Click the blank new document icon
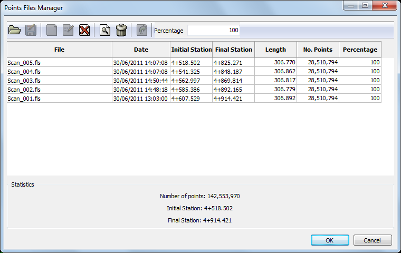Screen dimensions: 401x253 click(52, 30)
